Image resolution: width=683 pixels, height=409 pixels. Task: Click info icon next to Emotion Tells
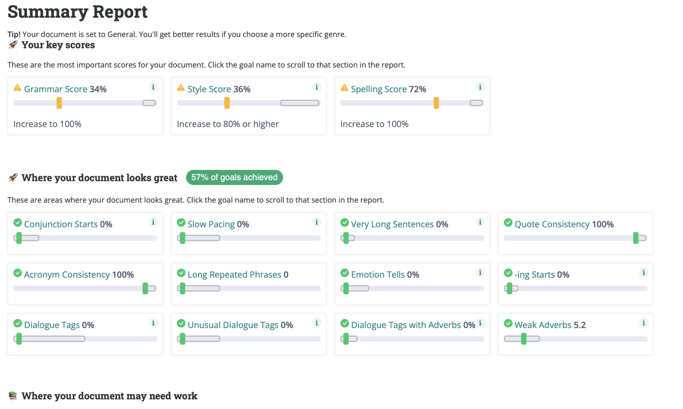point(480,272)
